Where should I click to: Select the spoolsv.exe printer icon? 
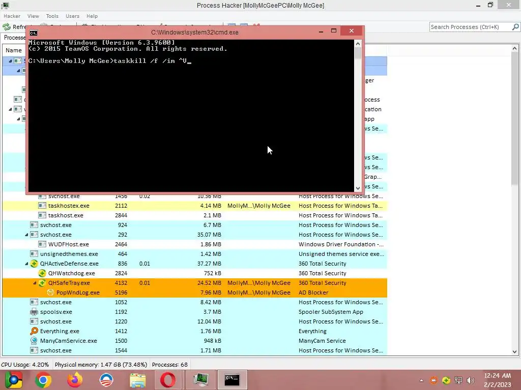(x=34, y=312)
